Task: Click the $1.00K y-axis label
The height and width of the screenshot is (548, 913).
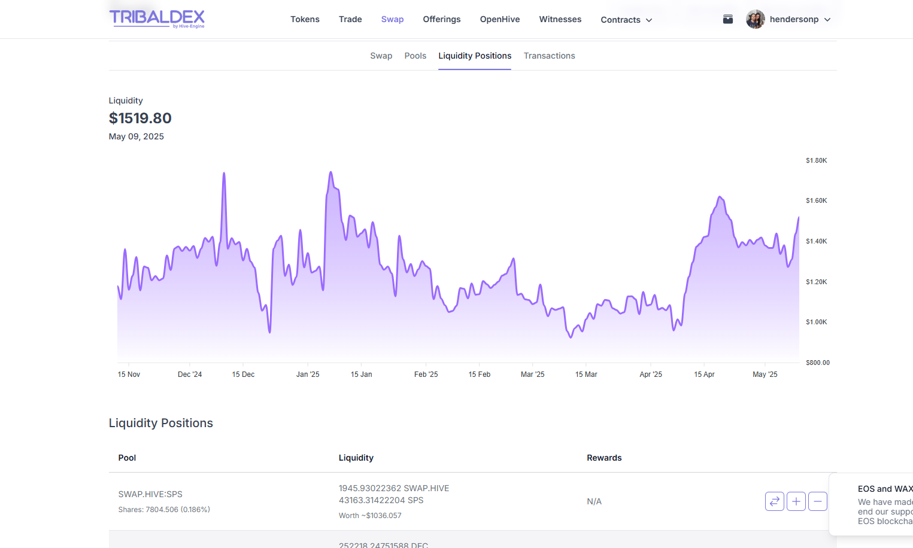Action: point(817,322)
